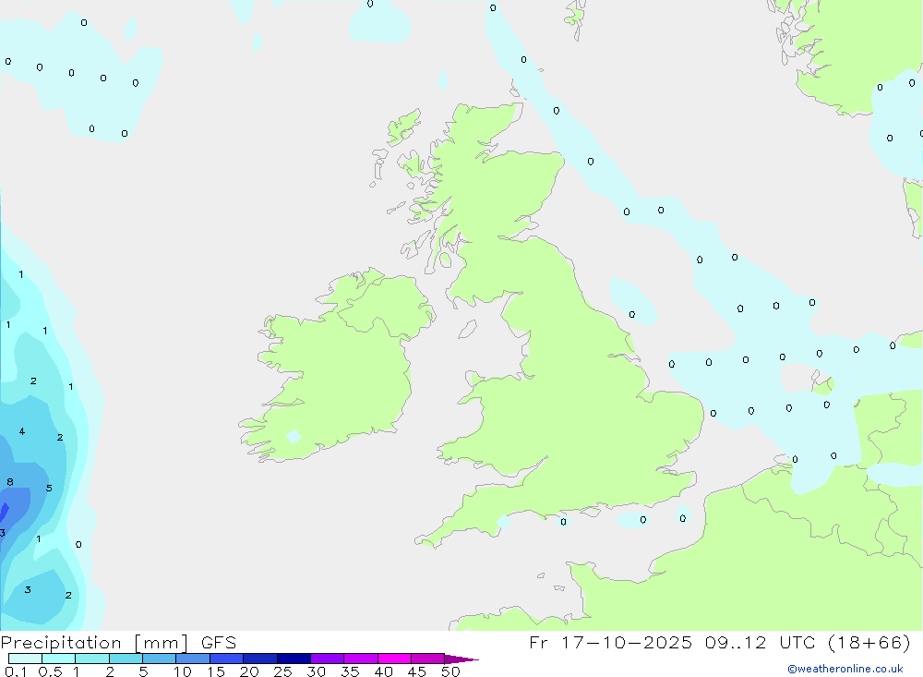Select the 2–5 mm legend color
923x677 pixels.
coord(126,659)
